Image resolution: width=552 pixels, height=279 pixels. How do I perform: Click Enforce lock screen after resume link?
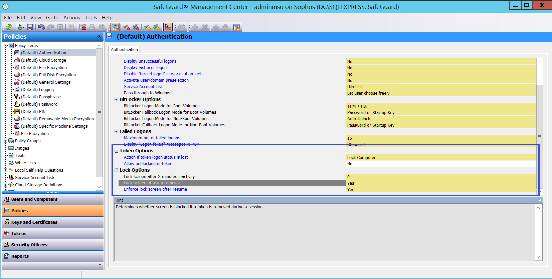(155, 189)
